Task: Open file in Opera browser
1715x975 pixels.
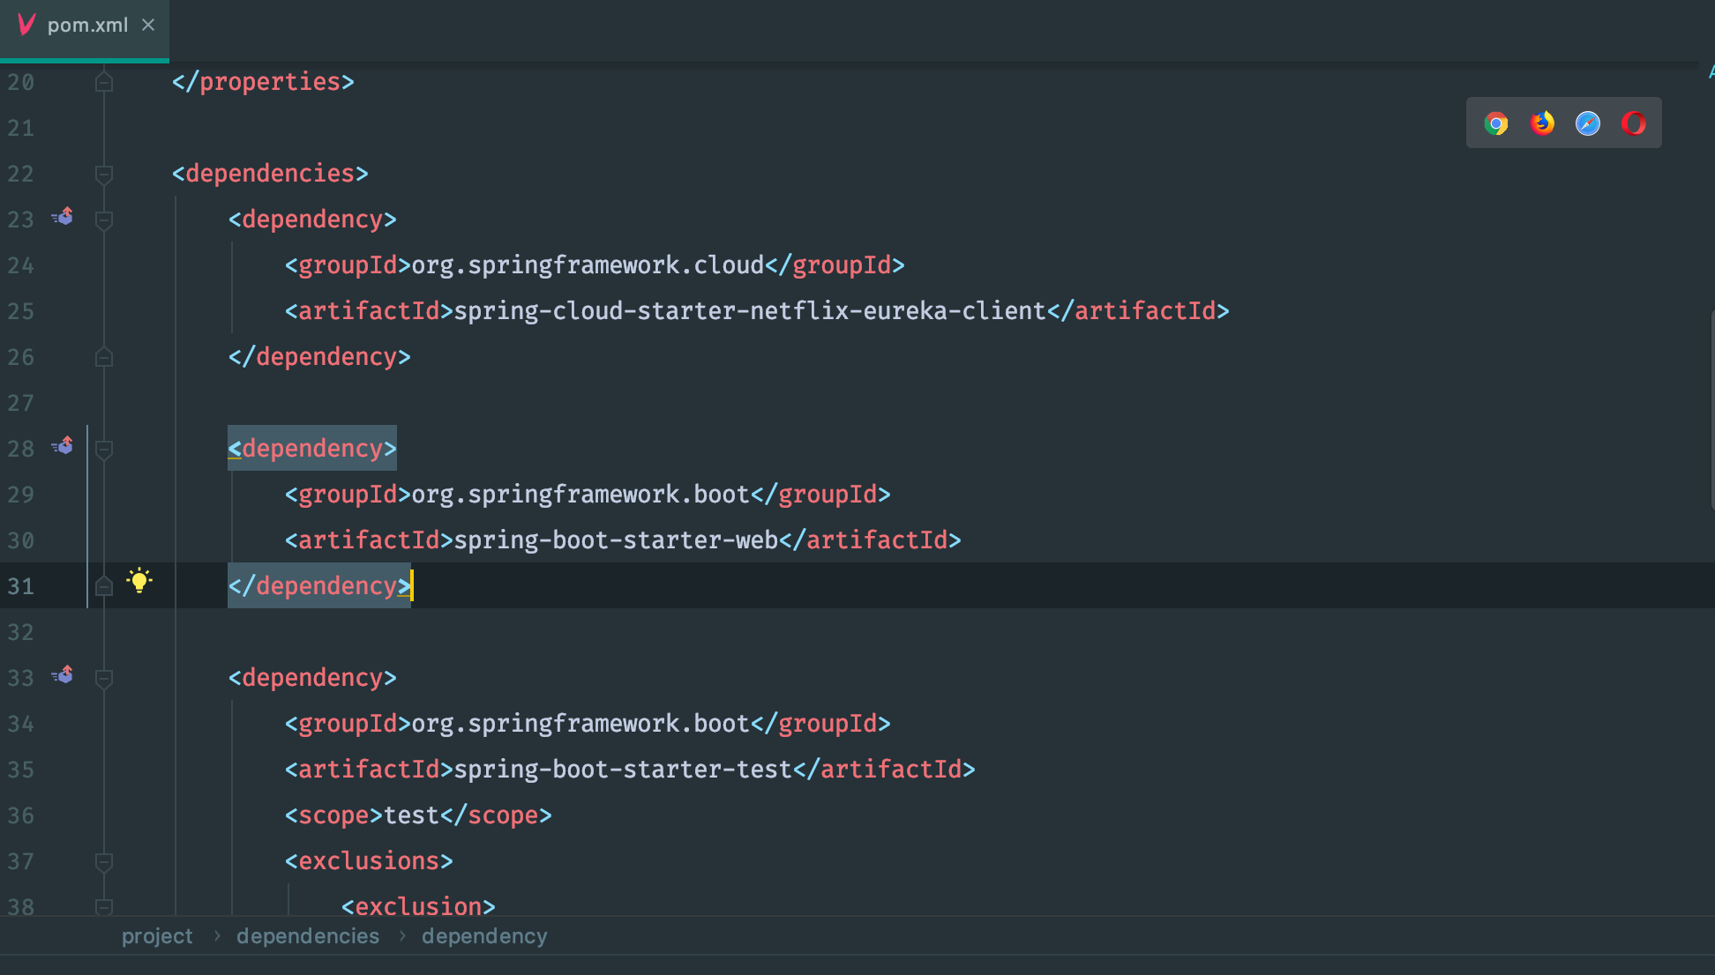Action: [x=1634, y=123]
